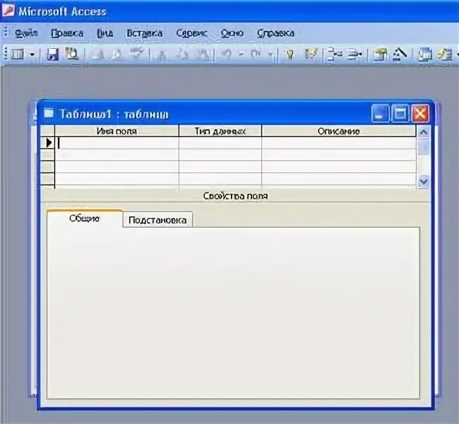Click the greyed Copy icon
Image resolution: width=459 pixels, height=424 pixels.
183,54
